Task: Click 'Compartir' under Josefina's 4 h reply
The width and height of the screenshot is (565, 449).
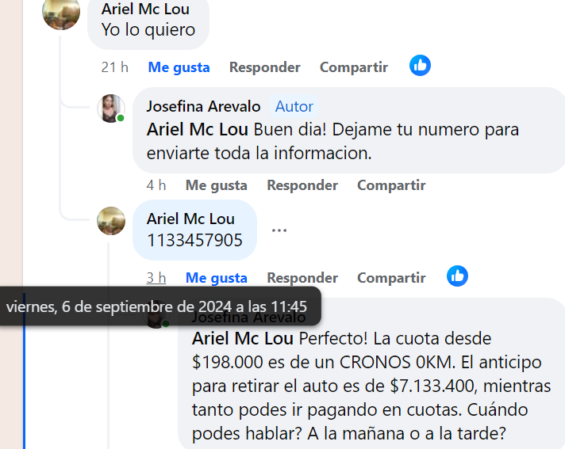Action: click(391, 185)
